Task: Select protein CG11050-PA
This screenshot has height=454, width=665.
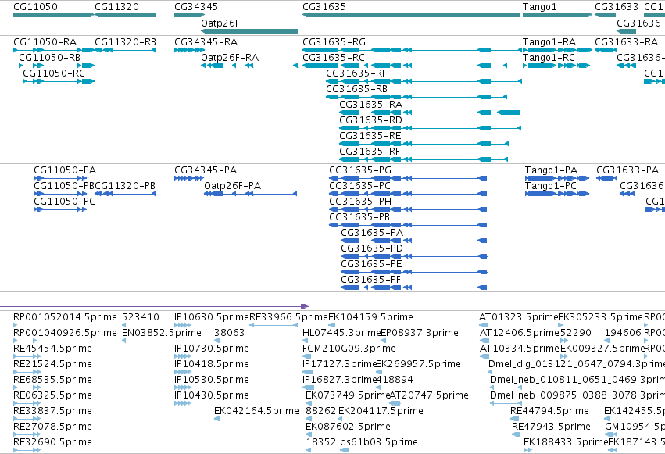Action: pos(60,178)
